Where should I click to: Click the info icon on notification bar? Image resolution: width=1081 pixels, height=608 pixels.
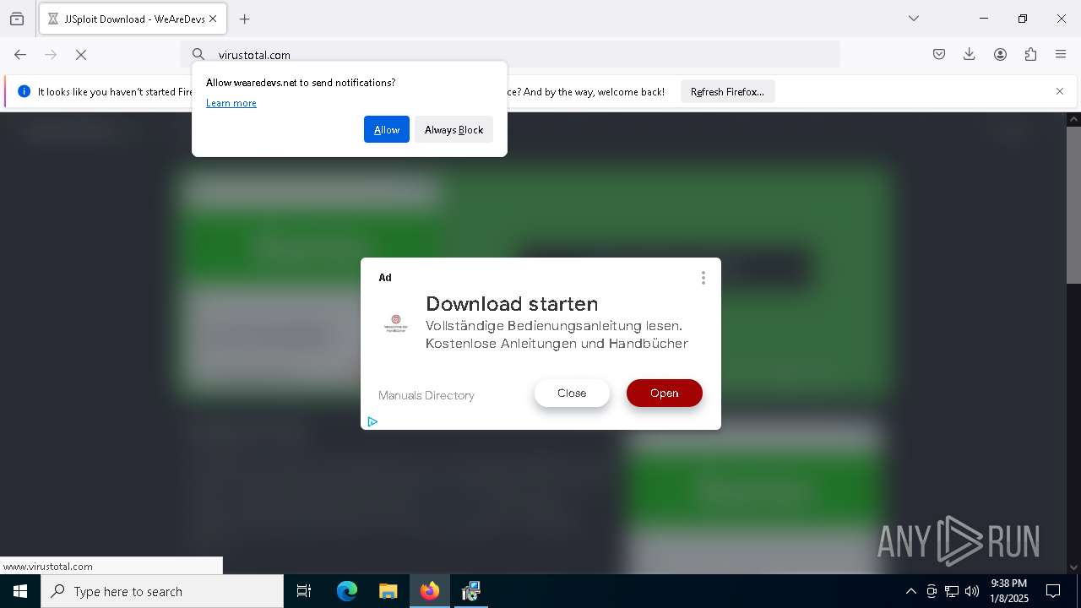click(24, 91)
